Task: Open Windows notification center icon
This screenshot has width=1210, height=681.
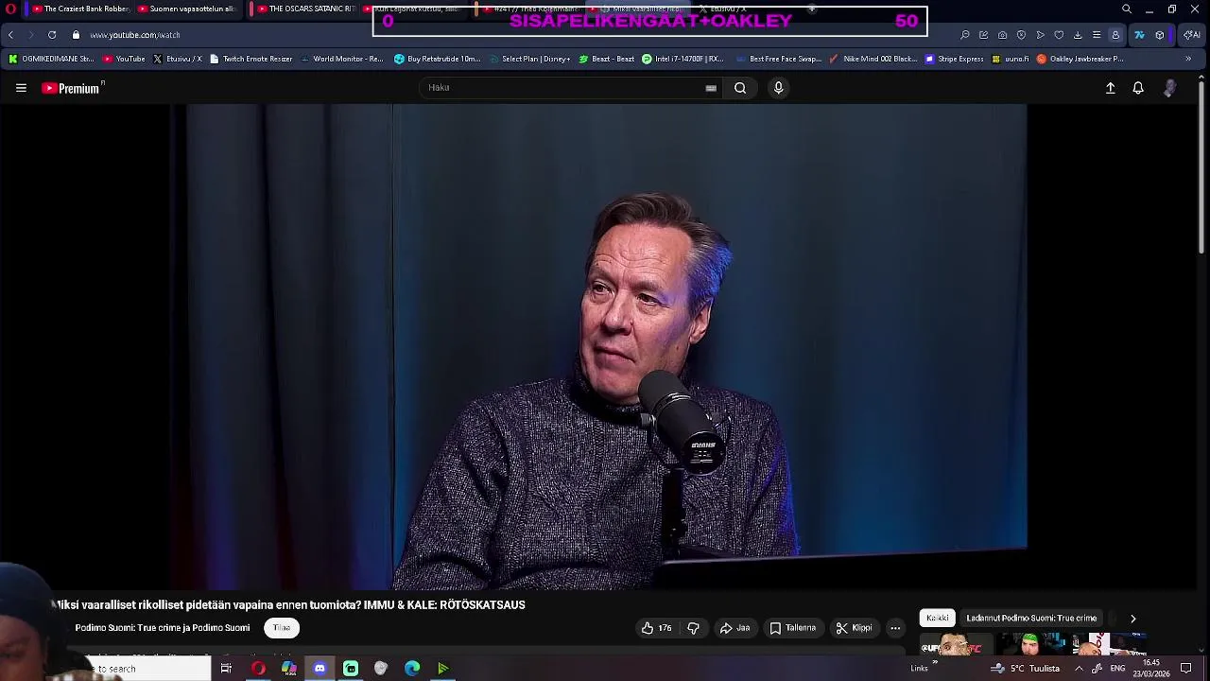Action: [x=1186, y=669]
